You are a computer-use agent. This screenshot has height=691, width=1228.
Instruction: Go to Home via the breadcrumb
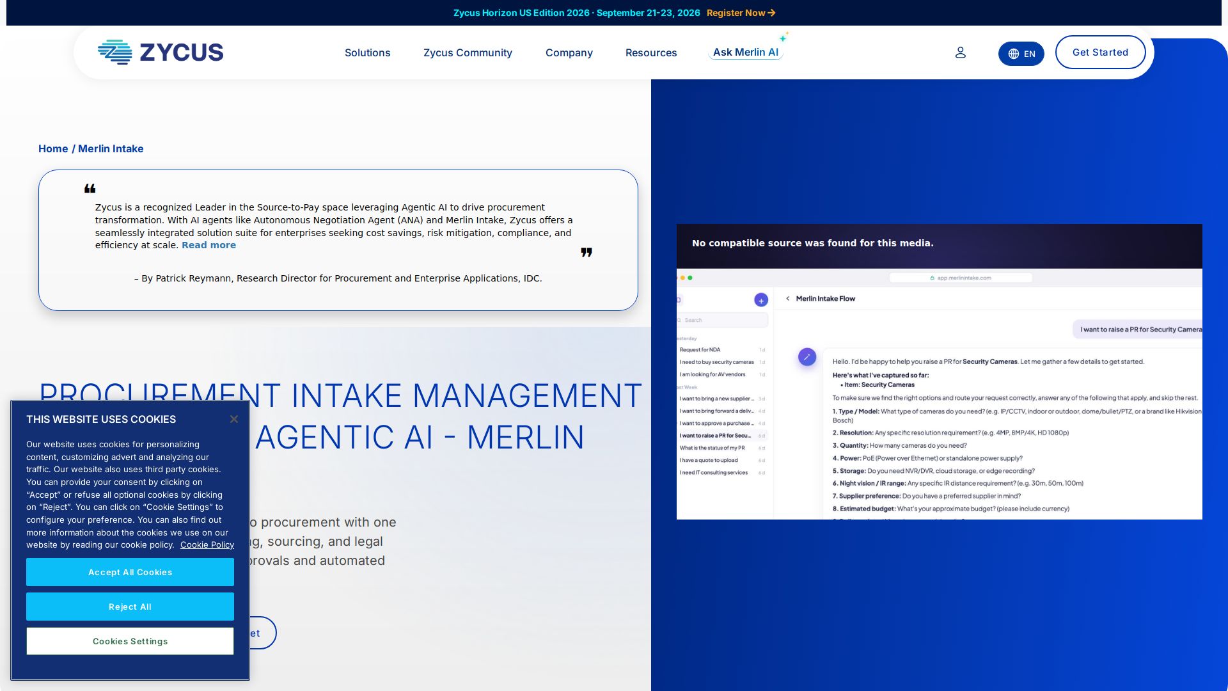(x=53, y=148)
